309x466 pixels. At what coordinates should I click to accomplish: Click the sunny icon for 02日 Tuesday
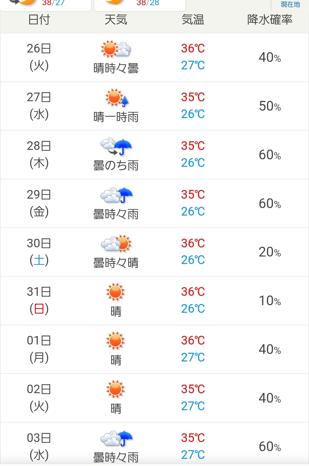pyautogui.click(x=115, y=389)
